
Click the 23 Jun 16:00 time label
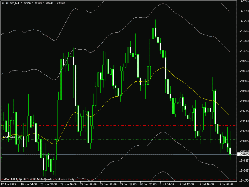coord(69,185)
